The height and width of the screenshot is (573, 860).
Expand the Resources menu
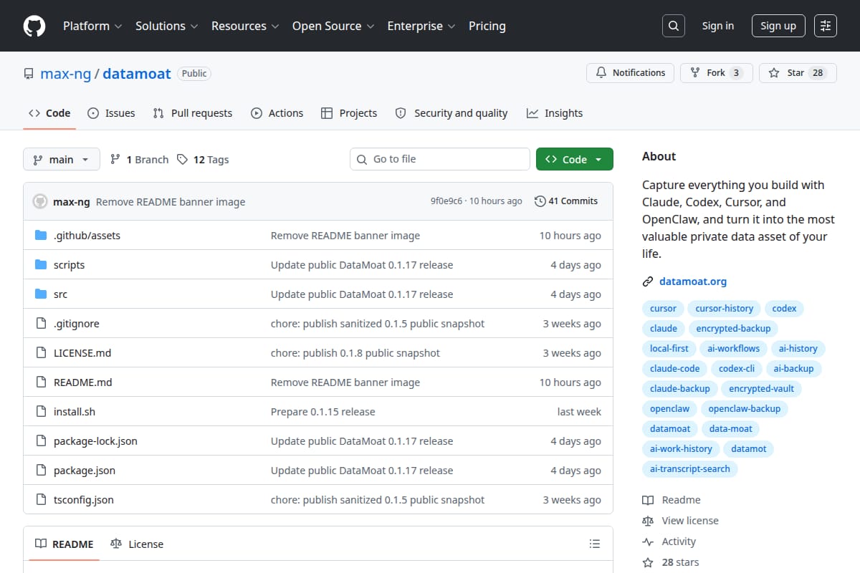point(244,26)
